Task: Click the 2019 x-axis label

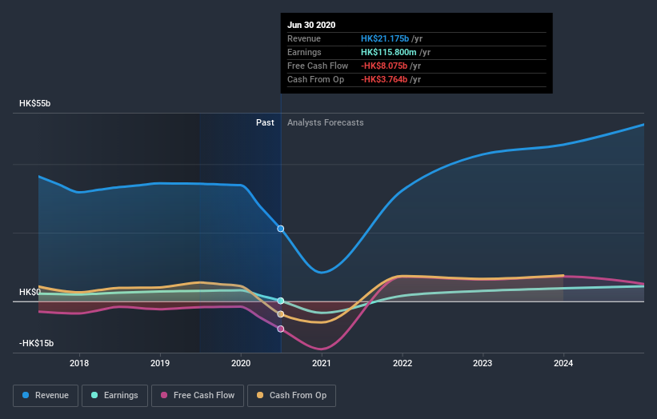Action: [x=160, y=363]
